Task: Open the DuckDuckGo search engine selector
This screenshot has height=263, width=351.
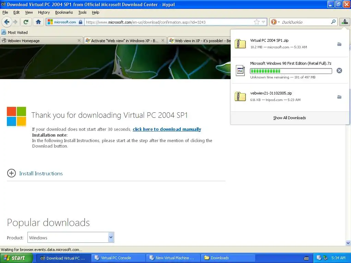Action: tap(275, 22)
